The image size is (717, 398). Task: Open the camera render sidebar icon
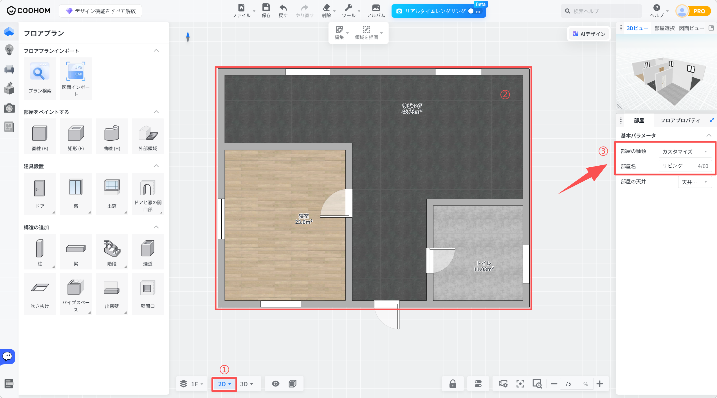coord(9,108)
